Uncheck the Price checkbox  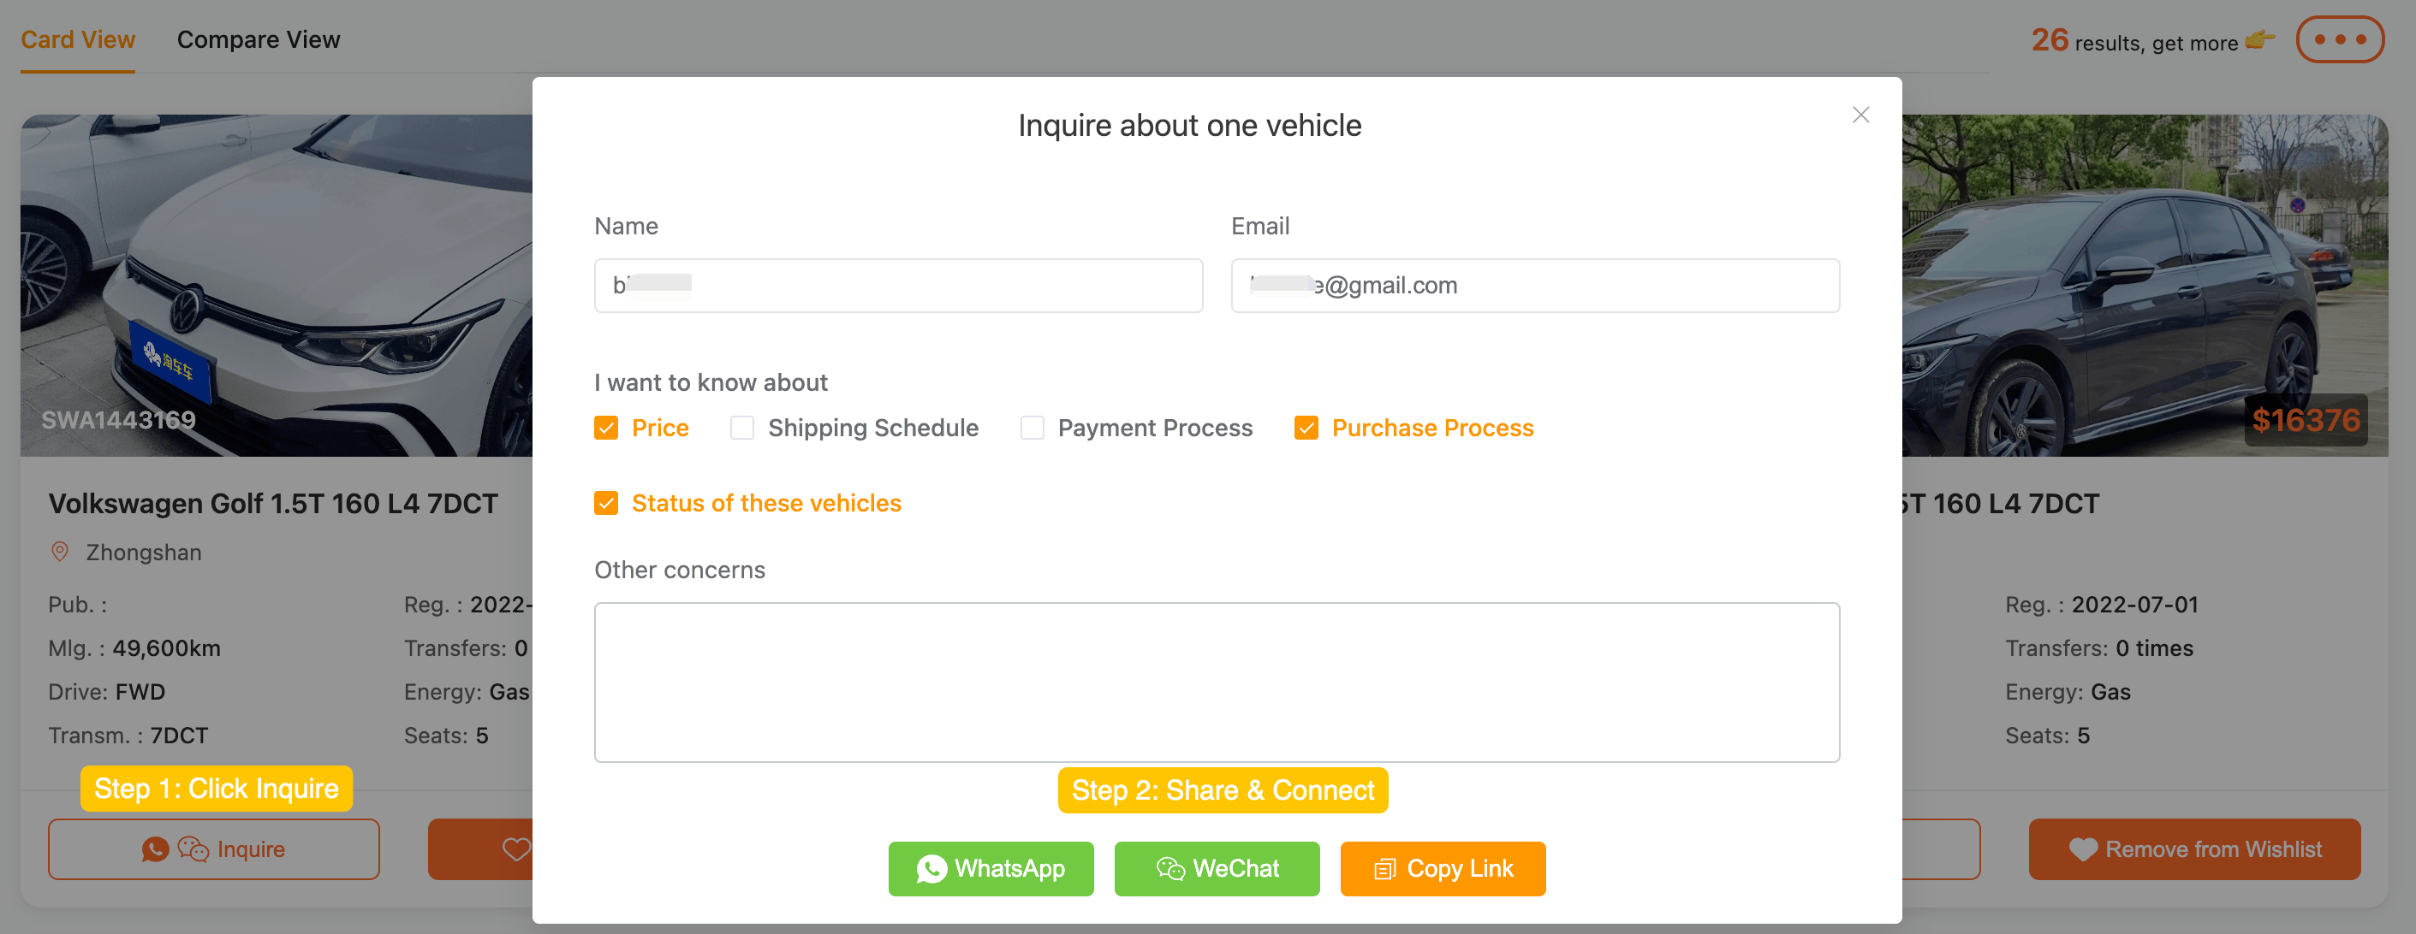click(606, 429)
